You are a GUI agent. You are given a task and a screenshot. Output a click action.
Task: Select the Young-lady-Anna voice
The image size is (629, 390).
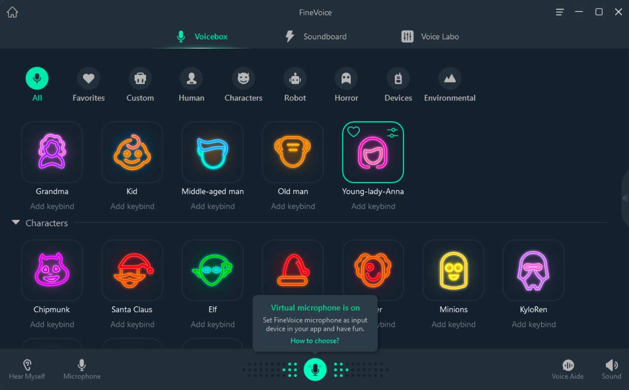(x=373, y=152)
